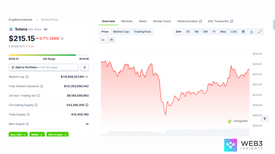The width and height of the screenshot is (275, 154).
Task: Open the Overview tab
Action: 108,21
